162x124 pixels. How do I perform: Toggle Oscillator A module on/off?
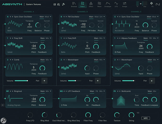(x=8, y=17)
